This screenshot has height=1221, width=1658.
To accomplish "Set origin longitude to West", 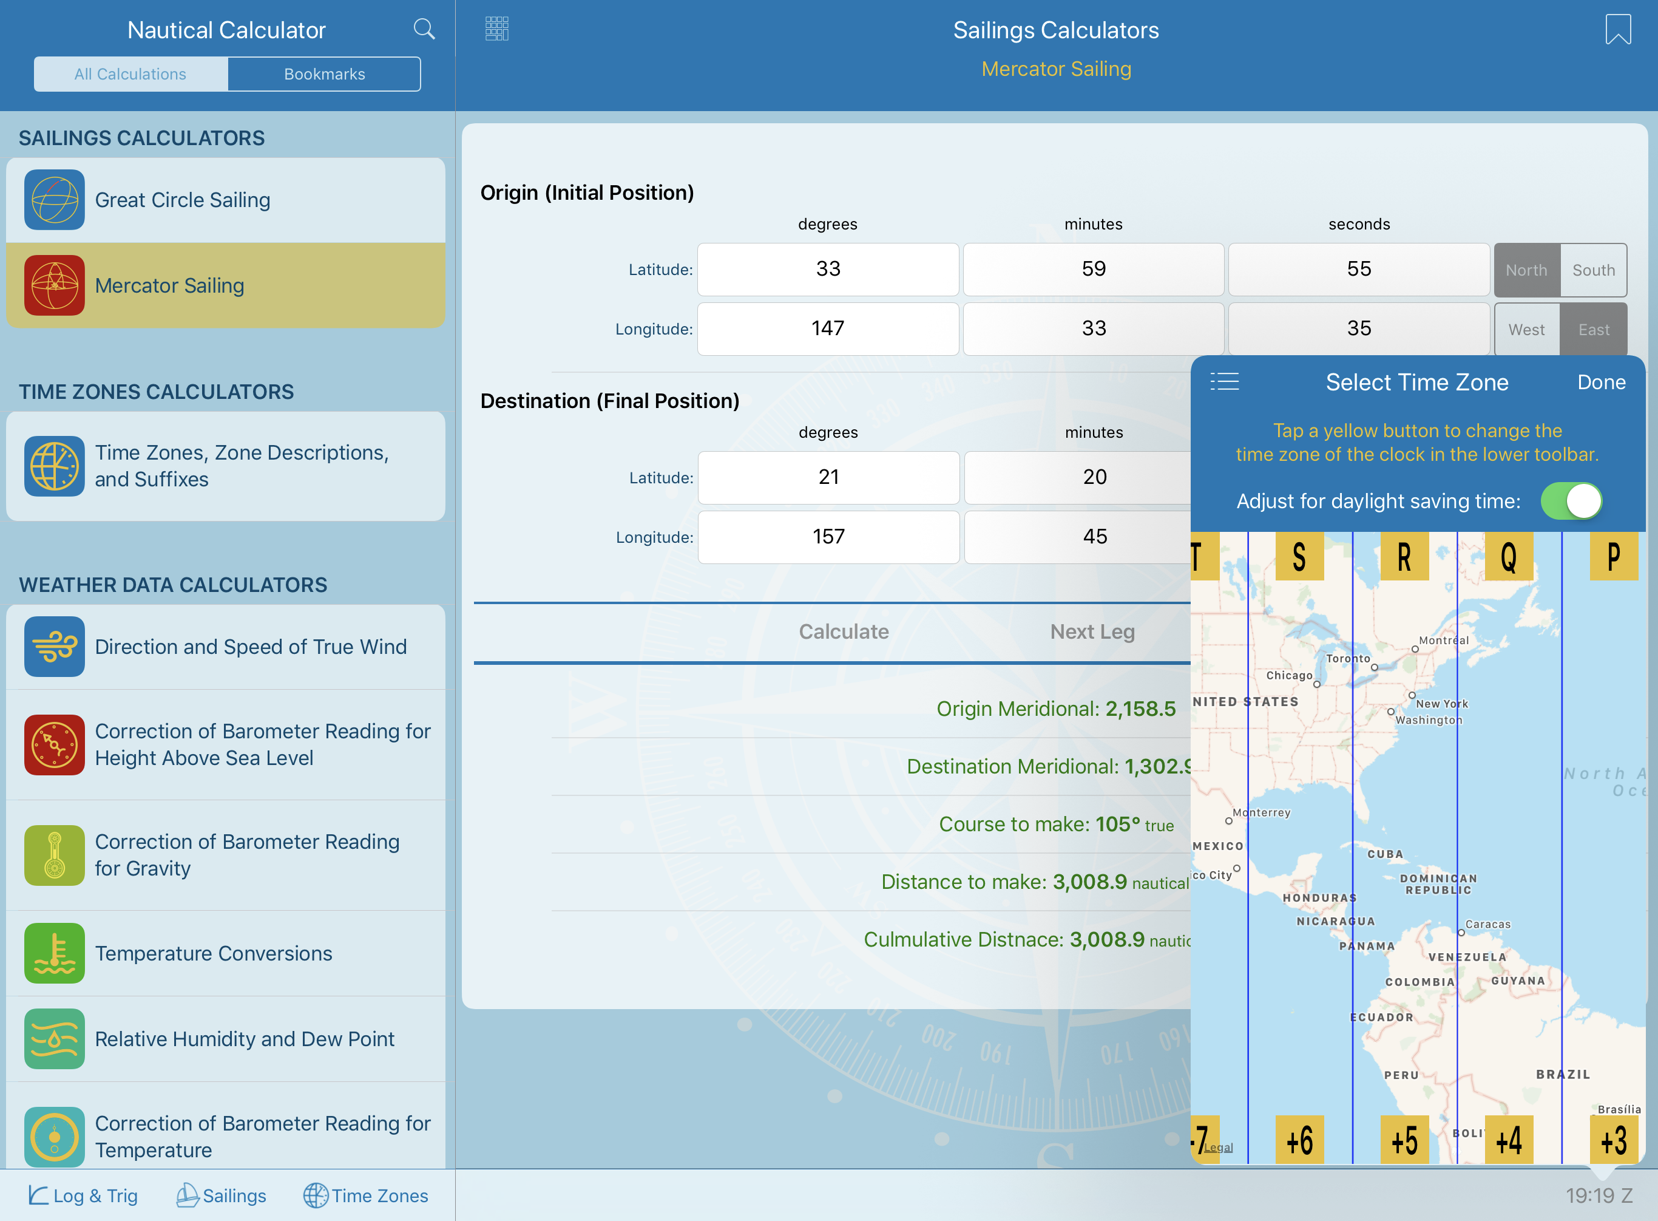I will (x=1526, y=330).
